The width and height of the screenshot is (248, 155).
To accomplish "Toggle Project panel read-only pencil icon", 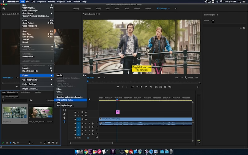I will click(3, 143).
